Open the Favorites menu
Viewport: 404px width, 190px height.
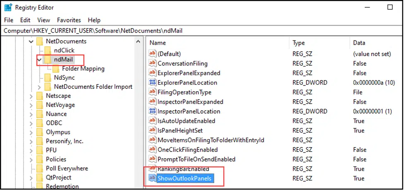point(69,20)
